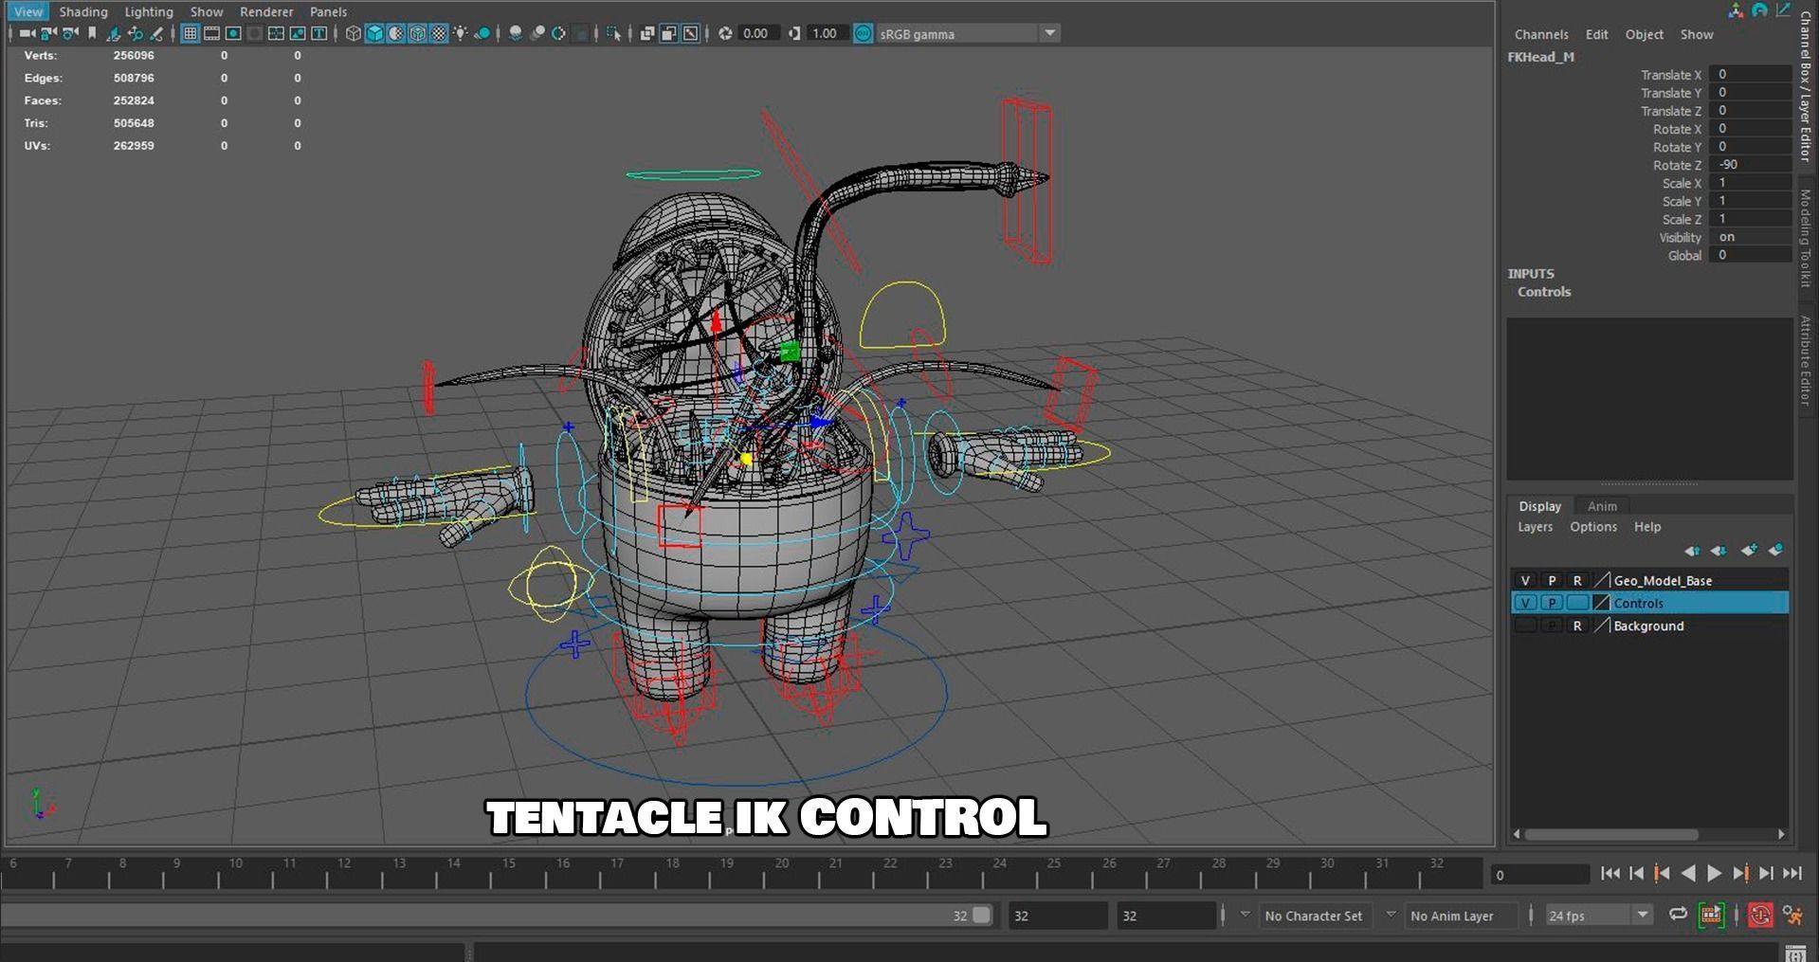This screenshot has width=1819, height=962.
Task: Select the Controls input node
Action: [1544, 292]
